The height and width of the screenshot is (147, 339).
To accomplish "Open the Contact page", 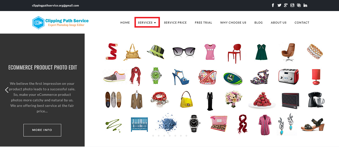I will coord(302,23).
